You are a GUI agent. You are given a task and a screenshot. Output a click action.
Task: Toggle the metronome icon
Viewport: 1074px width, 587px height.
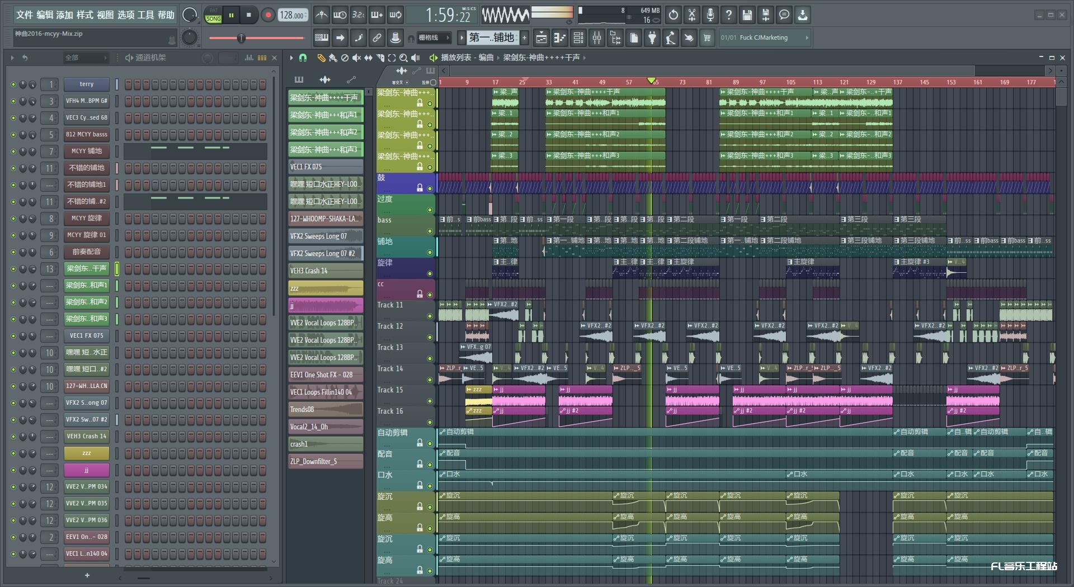point(321,15)
